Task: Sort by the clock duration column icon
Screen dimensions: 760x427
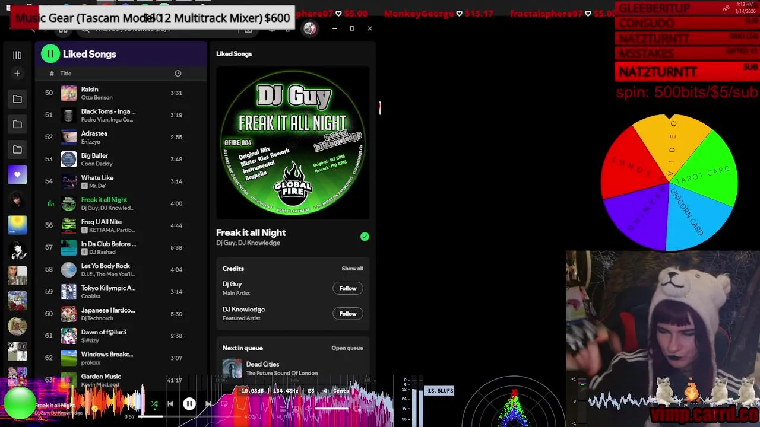Action: tap(178, 74)
